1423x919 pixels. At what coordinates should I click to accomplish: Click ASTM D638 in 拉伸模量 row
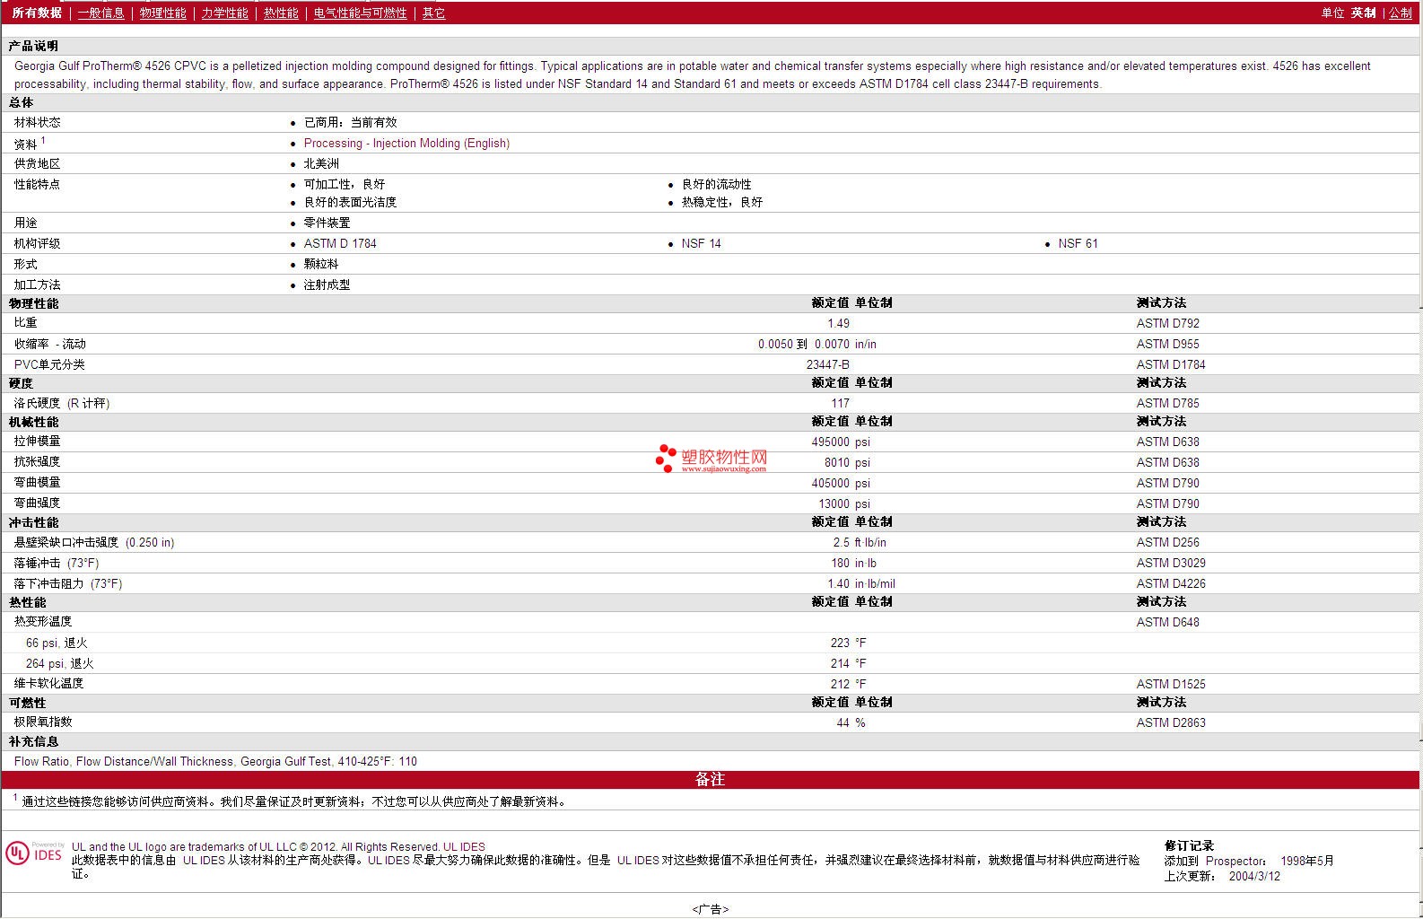1167,442
